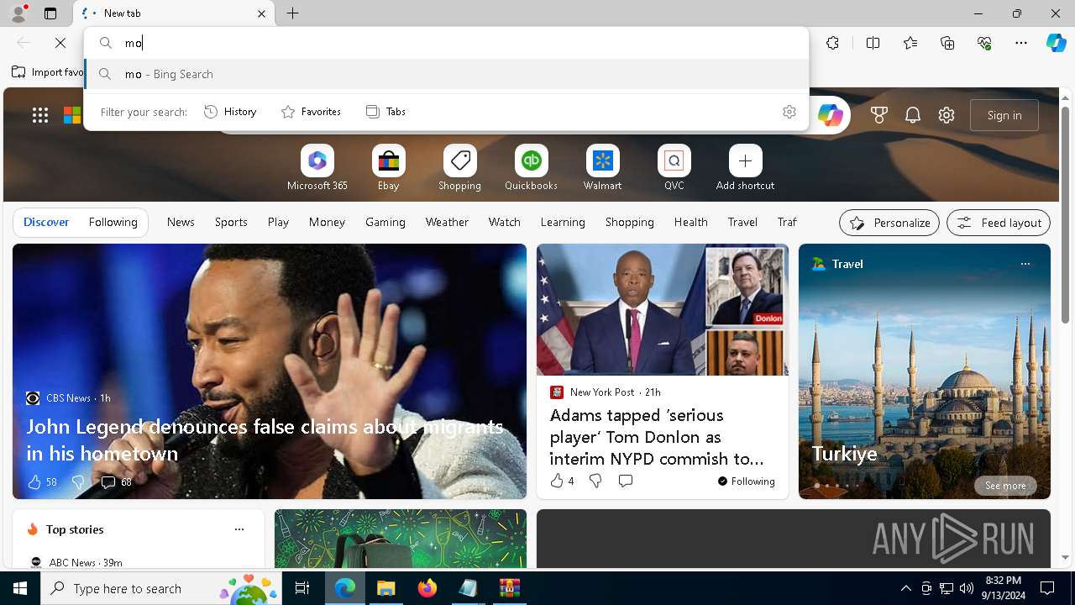
Task: Open the Quickbooks shortcut
Action: click(531, 167)
